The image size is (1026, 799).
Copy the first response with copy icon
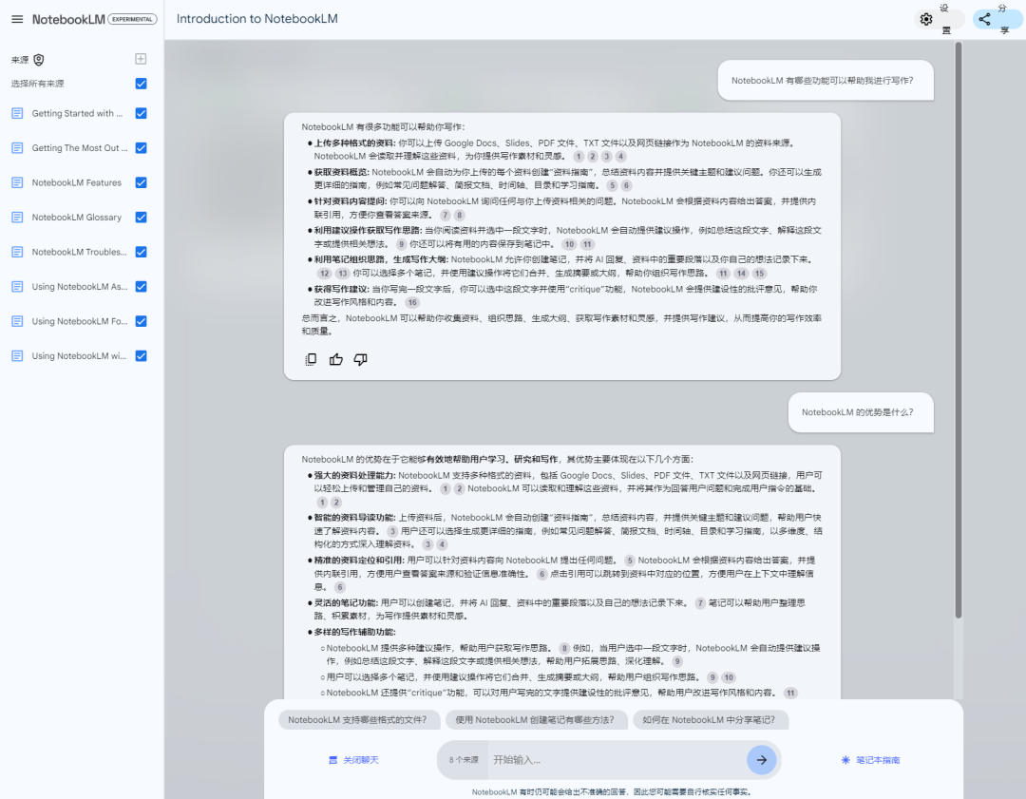(311, 359)
